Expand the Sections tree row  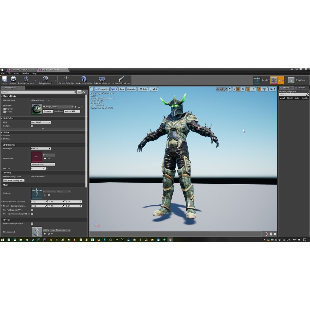point(2,135)
